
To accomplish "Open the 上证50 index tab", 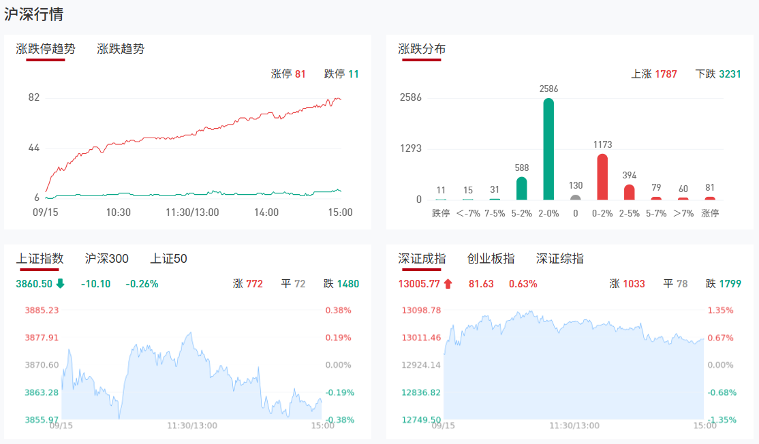I will pos(169,259).
